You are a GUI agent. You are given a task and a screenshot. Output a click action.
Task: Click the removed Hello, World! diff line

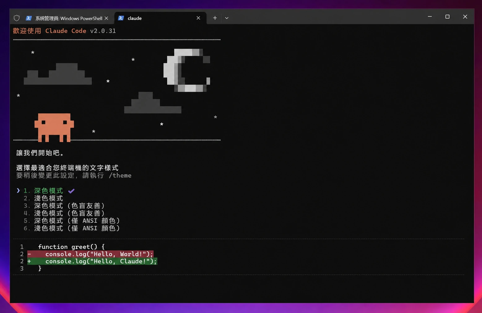90,254
